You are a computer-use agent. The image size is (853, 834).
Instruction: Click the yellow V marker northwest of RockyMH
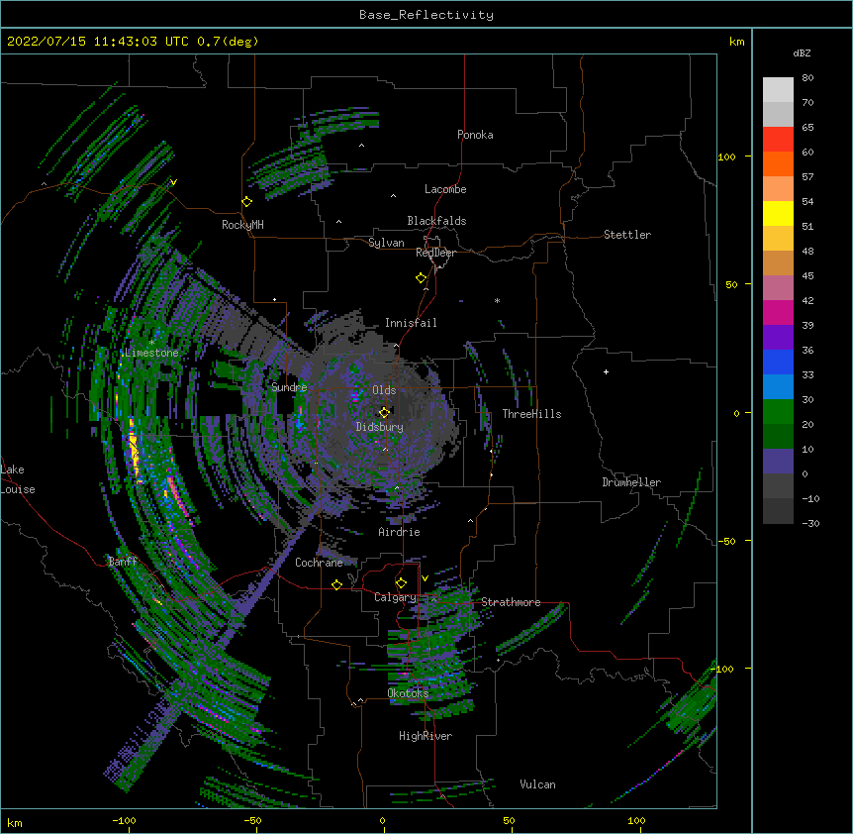173,182
